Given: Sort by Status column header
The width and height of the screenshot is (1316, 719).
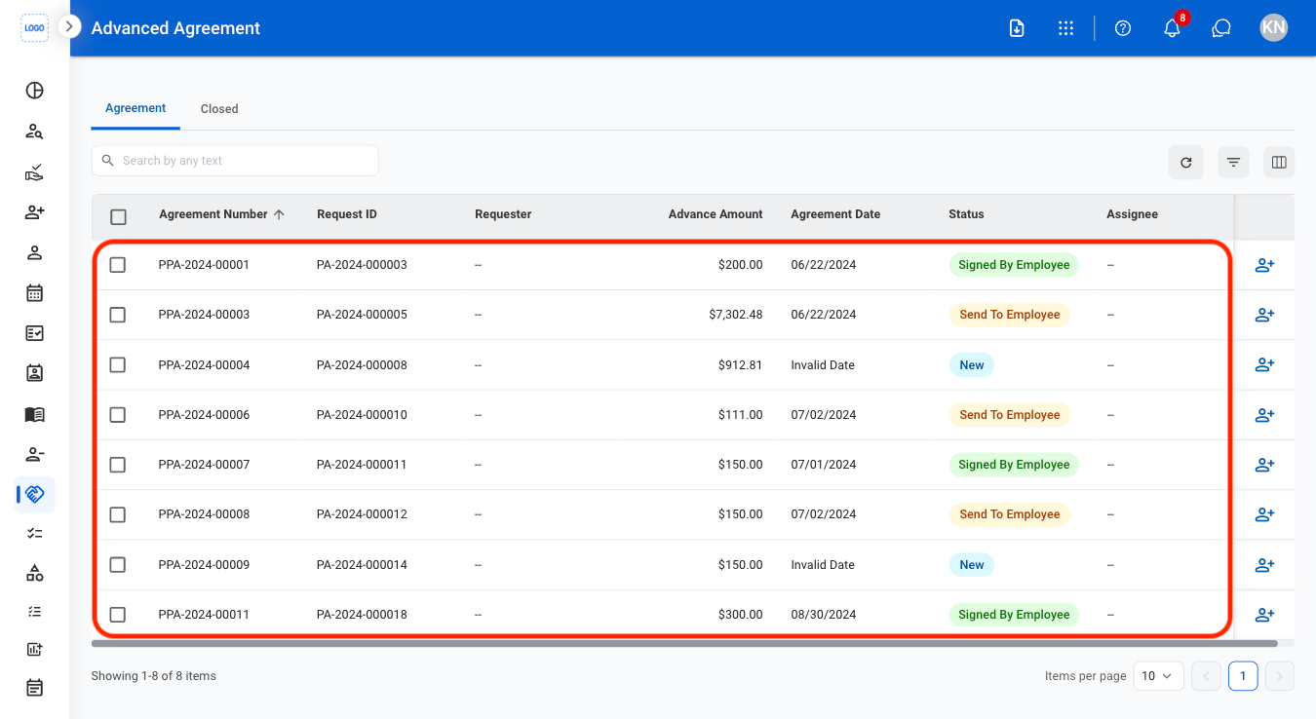Looking at the screenshot, I should point(966,214).
